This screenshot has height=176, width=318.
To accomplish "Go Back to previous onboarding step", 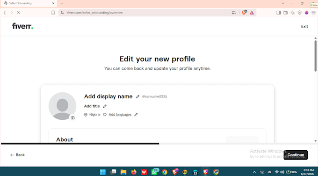I will [17, 155].
